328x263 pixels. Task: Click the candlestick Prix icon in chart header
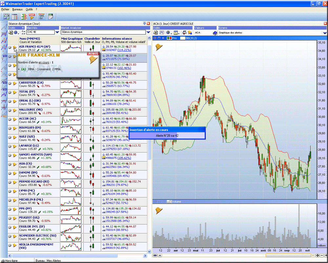coord(169,38)
